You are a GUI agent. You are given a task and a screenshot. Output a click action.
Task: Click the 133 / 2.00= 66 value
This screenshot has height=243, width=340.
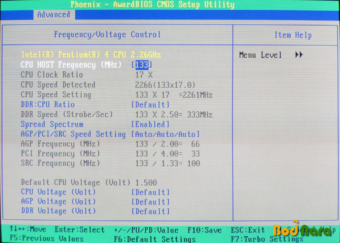click(x=167, y=144)
